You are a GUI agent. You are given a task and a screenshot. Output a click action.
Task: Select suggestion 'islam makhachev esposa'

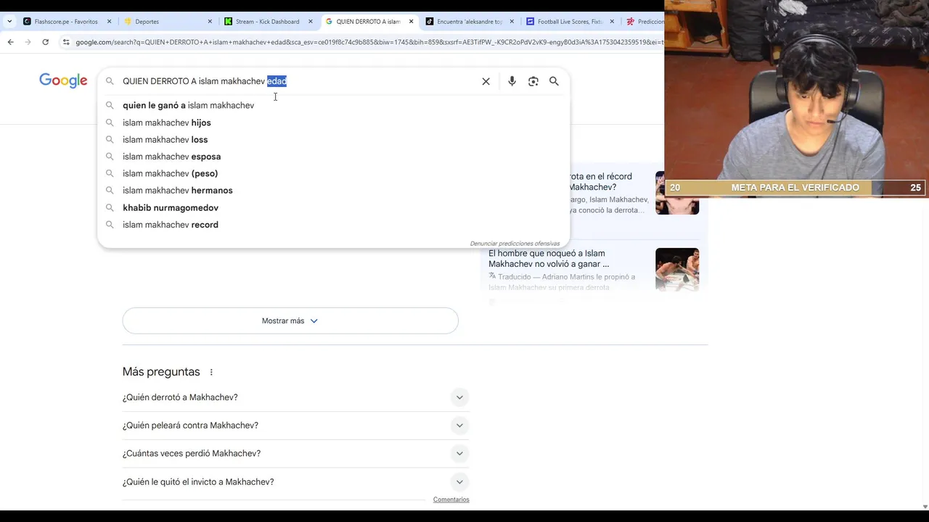[x=334, y=157]
